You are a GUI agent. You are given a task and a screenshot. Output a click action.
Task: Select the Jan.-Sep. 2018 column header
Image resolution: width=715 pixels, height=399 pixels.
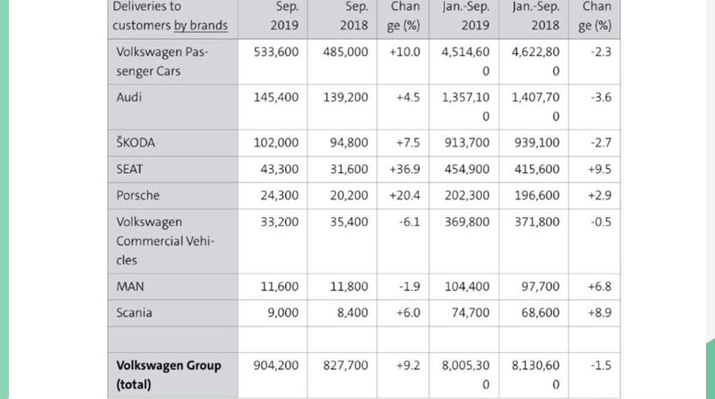click(536, 16)
